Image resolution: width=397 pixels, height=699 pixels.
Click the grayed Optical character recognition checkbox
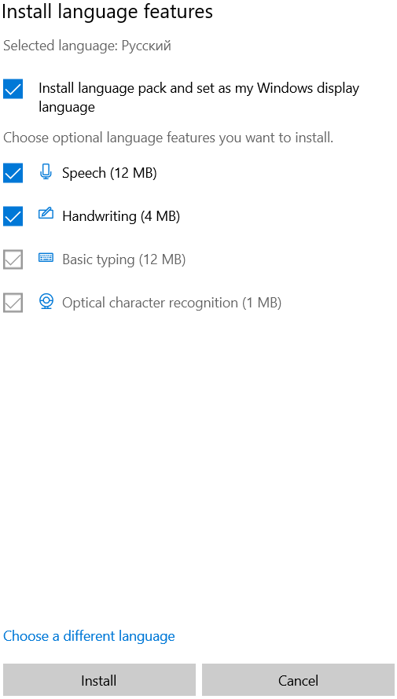pyautogui.click(x=13, y=303)
